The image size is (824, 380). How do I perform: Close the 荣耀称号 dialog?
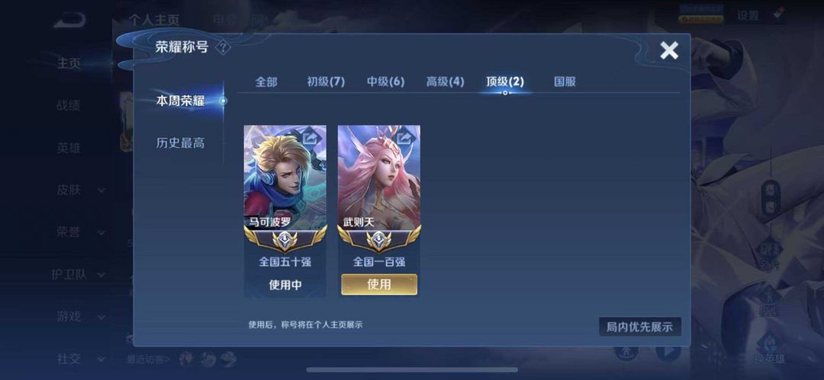click(x=669, y=50)
